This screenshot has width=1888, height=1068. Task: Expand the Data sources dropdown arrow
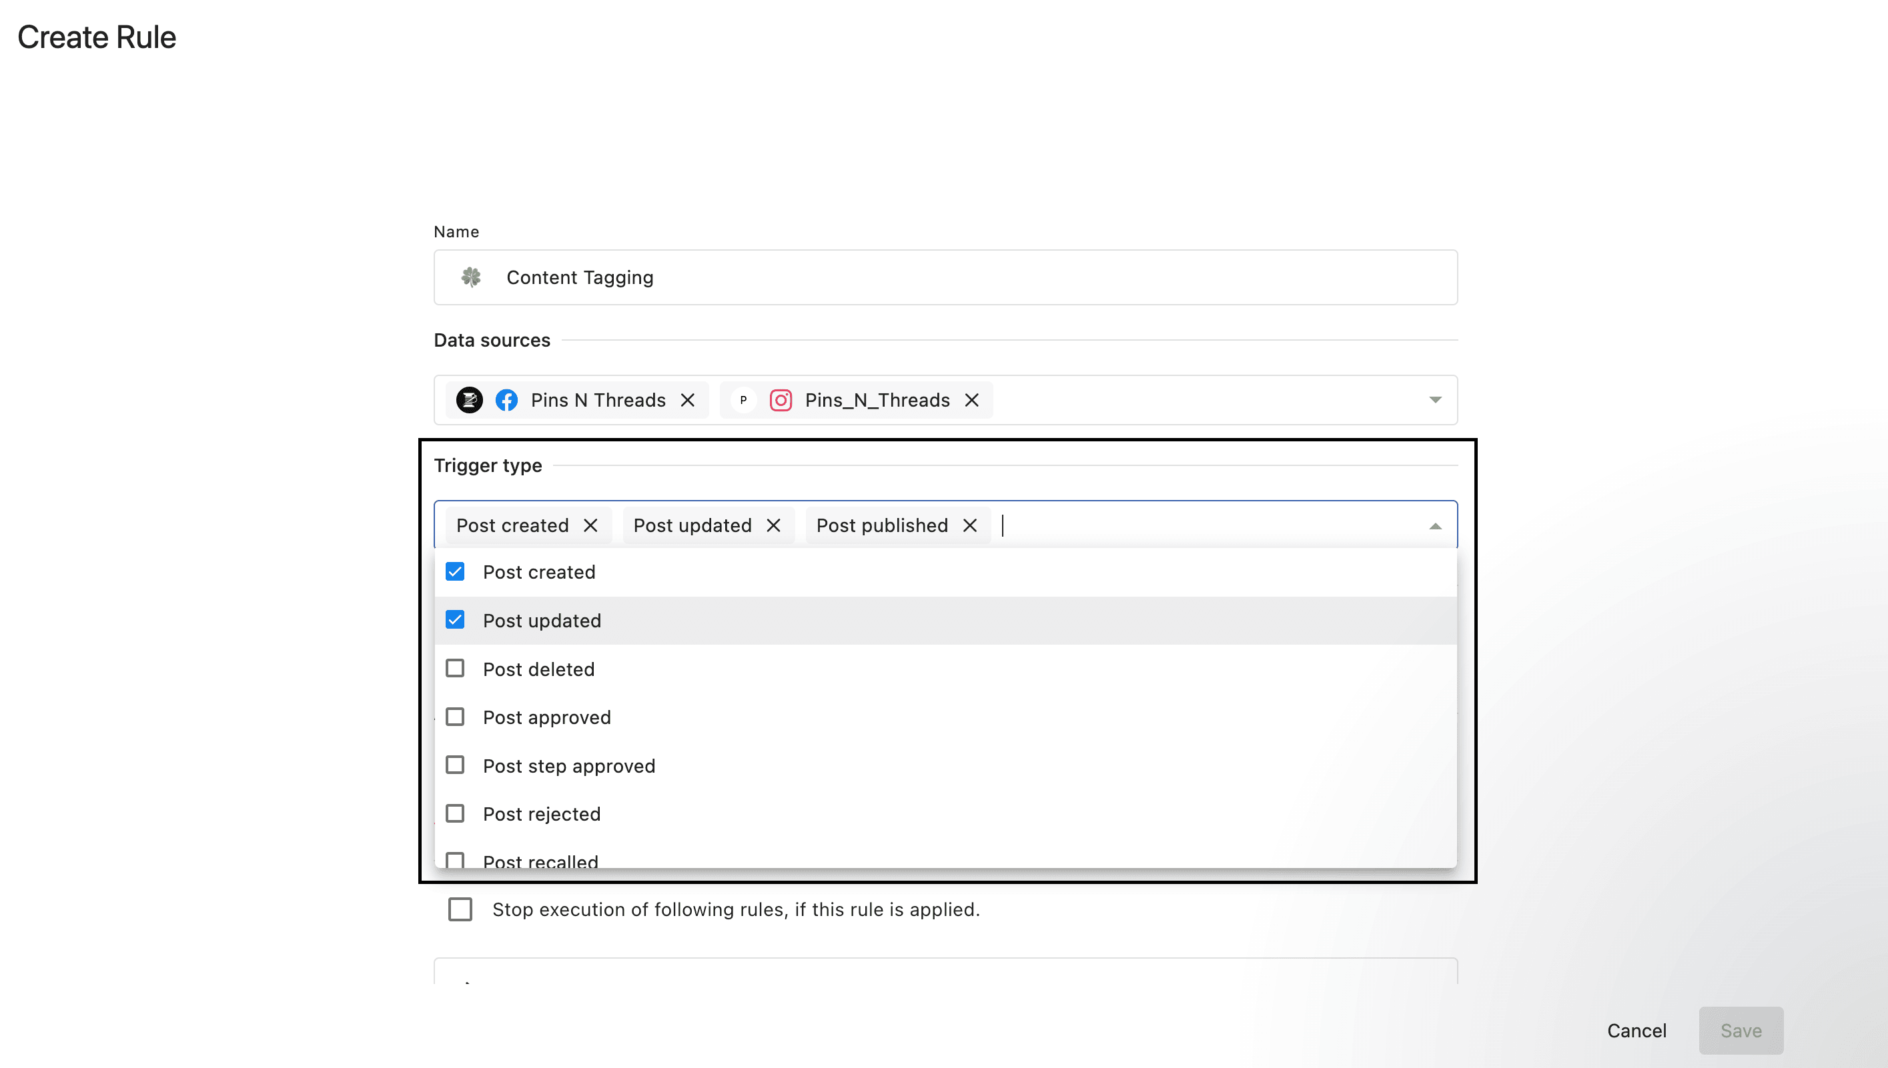click(x=1435, y=400)
